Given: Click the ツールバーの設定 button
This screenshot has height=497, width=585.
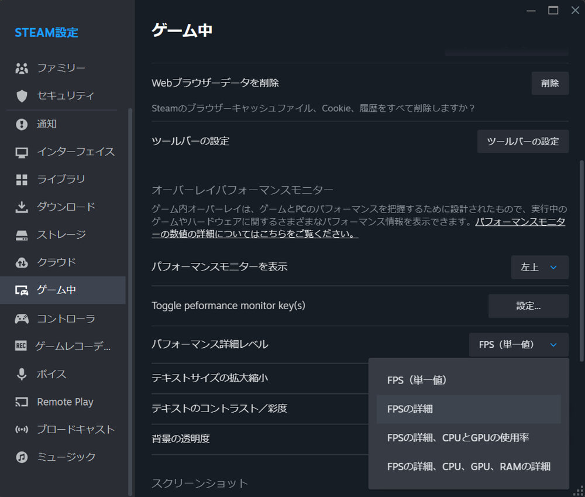Looking at the screenshot, I should click(522, 142).
